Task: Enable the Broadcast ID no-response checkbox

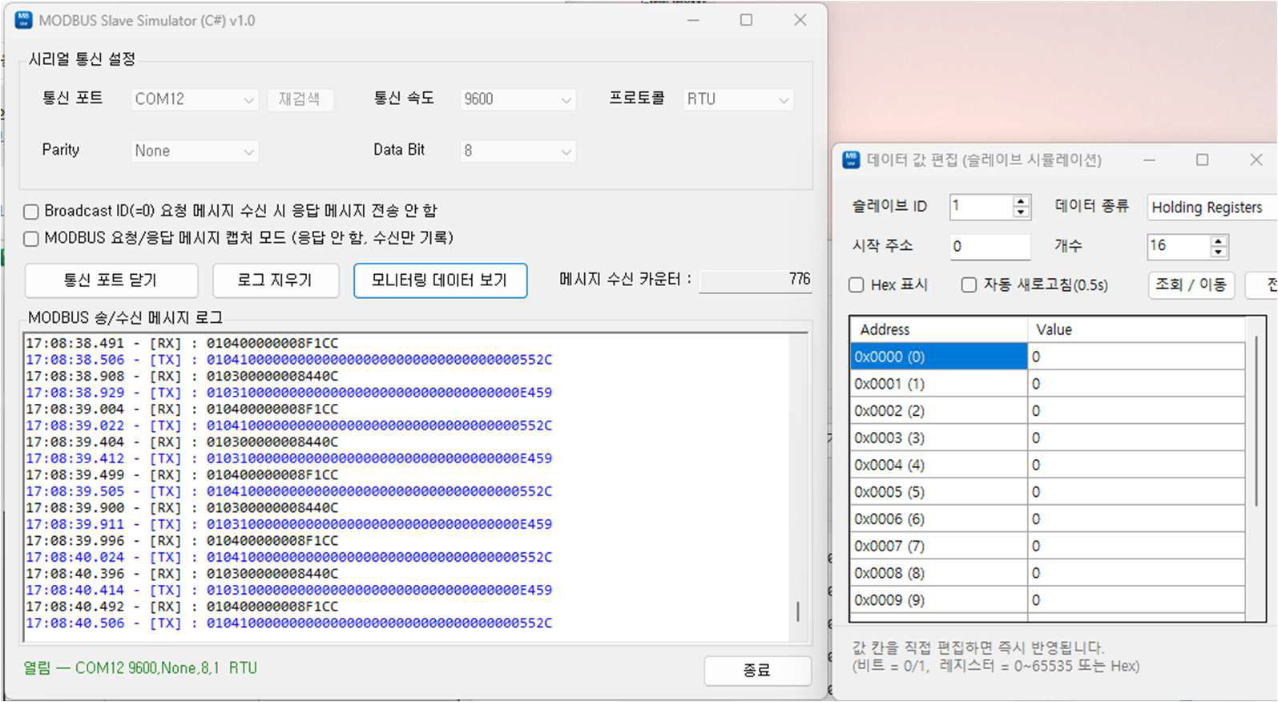Action: tap(31, 212)
